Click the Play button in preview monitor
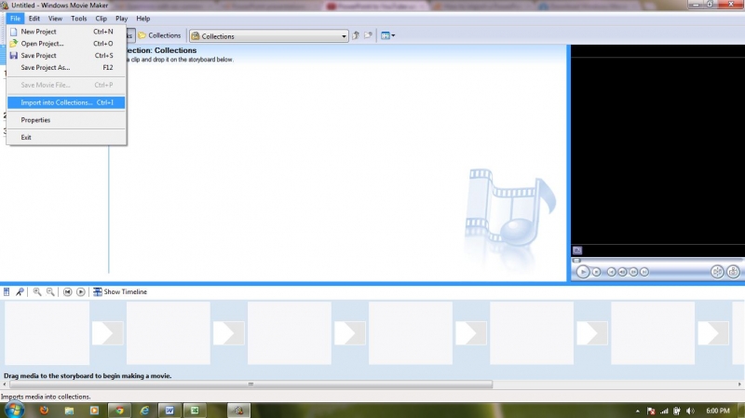The image size is (745, 418). [583, 272]
